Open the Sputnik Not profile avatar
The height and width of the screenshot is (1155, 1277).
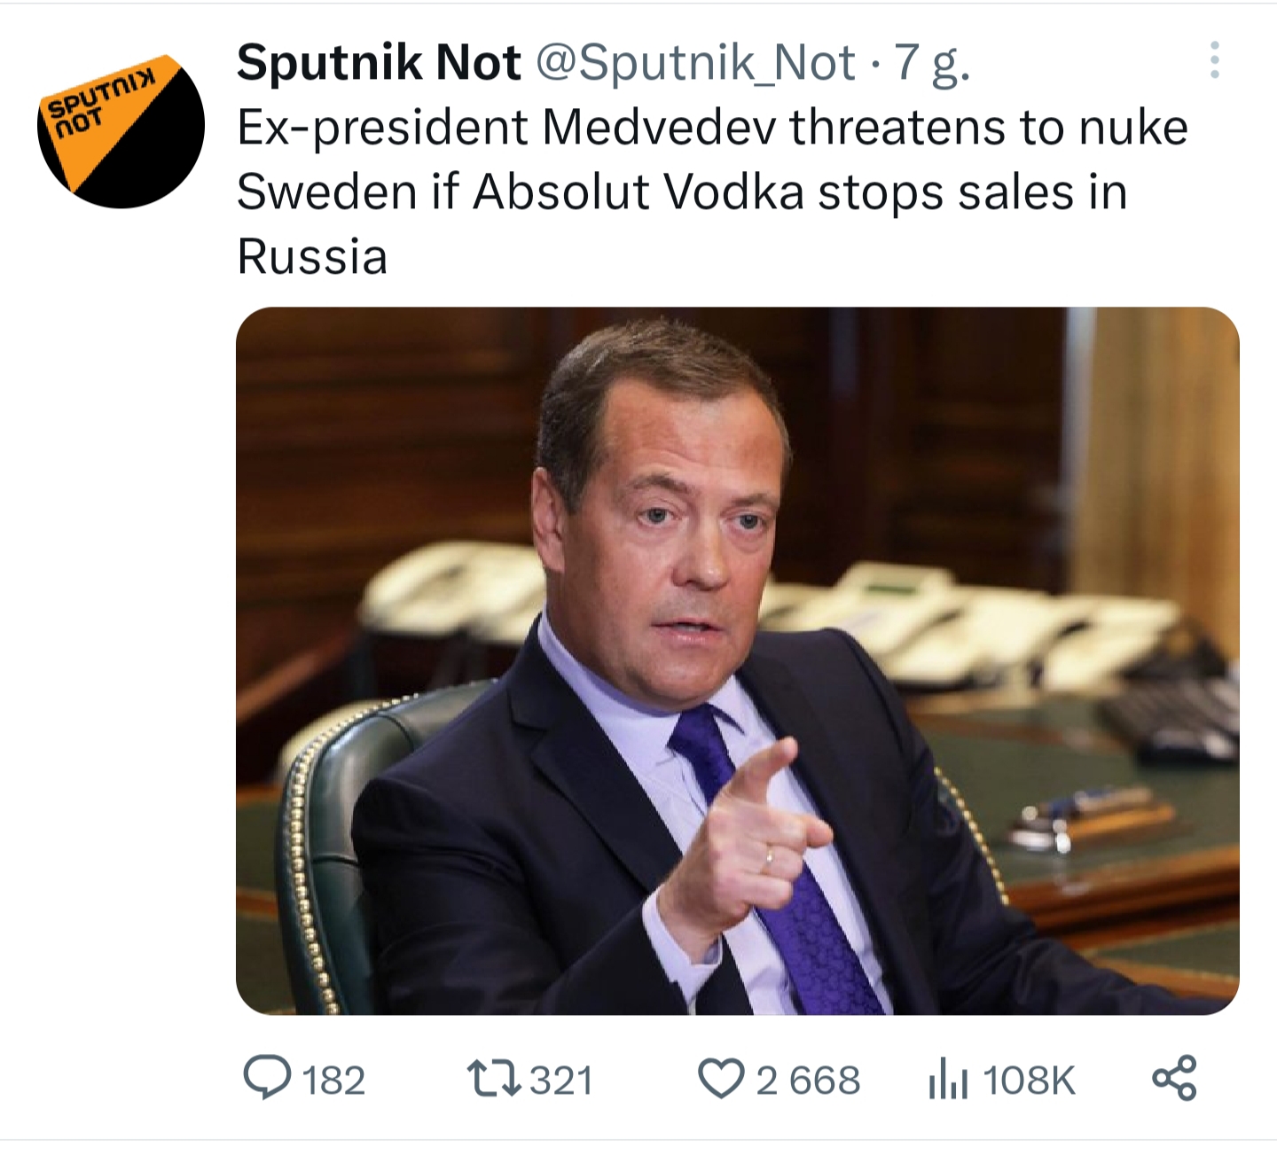pos(121,127)
